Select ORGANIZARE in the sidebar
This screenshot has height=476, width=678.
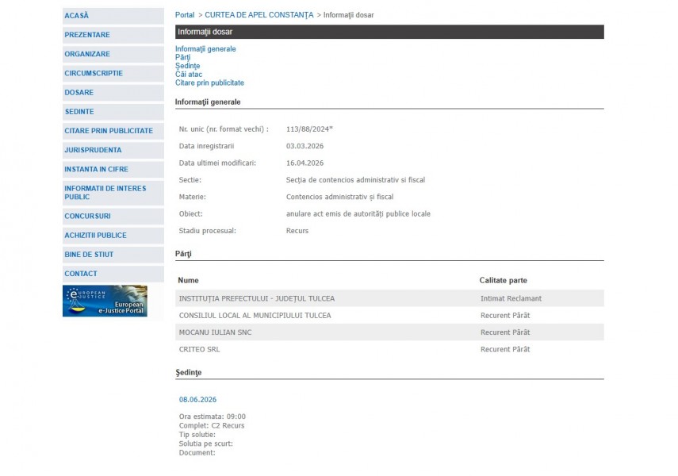pyautogui.click(x=87, y=54)
